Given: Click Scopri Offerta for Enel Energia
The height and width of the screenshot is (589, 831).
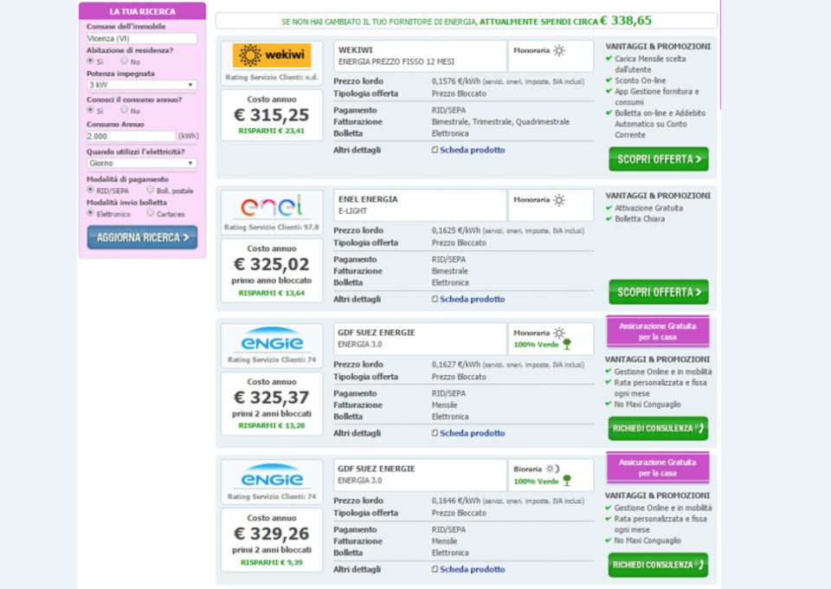Looking at the screenshot, I should 658,292.
